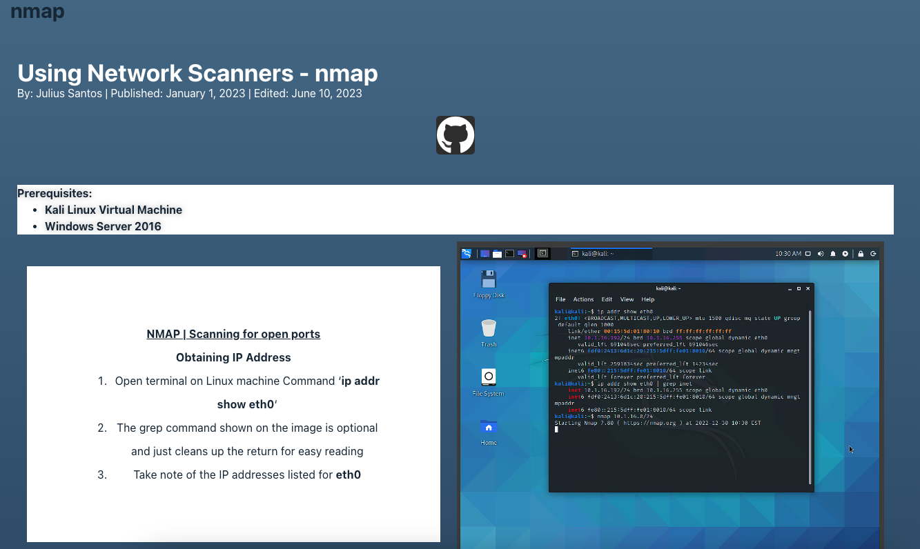Click the terminal title 'kali@kali: ~'
The image size is (920, 549).
tap(668, 288)
